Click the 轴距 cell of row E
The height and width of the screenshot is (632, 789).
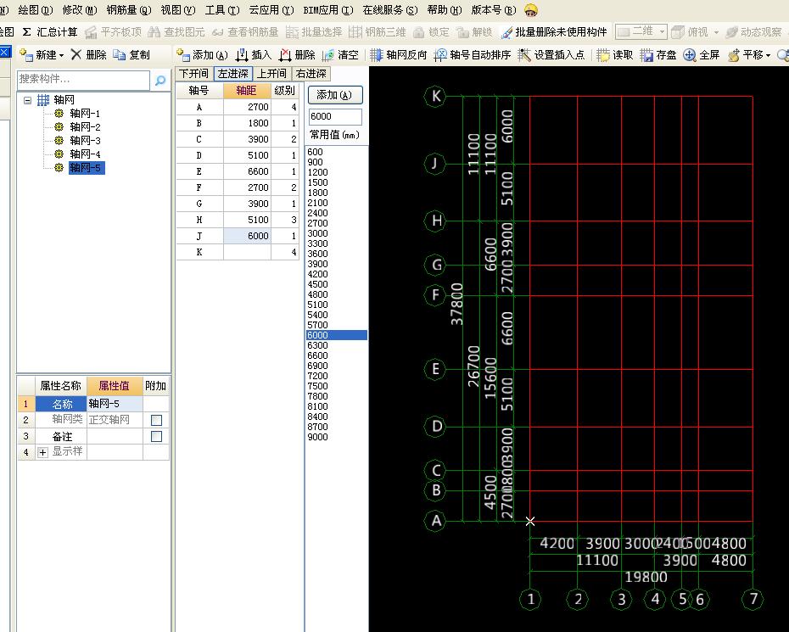tap(247, 171)
